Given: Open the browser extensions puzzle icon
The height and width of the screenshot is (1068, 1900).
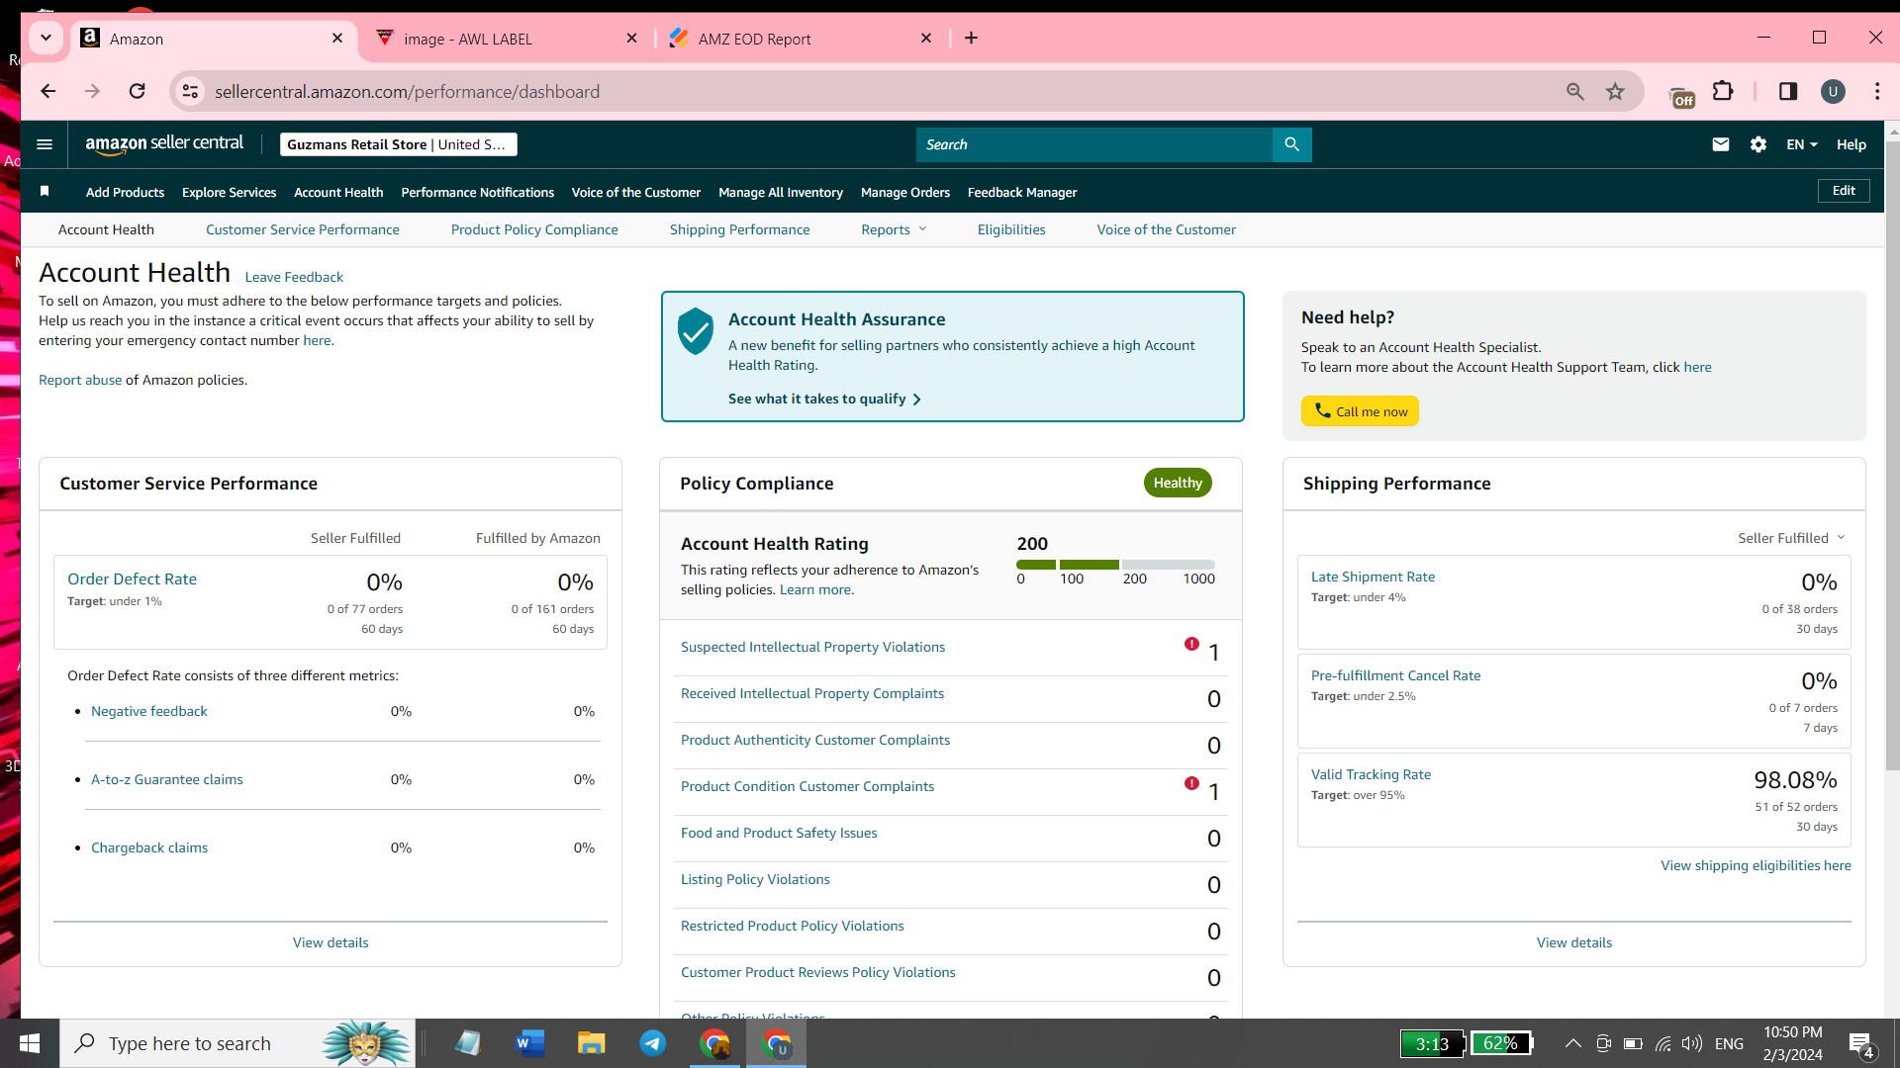Looking at the screenshot, I should (x=1723, y=92).
